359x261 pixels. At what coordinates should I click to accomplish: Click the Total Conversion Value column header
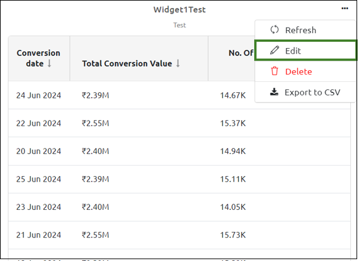(x=139, y=58)
